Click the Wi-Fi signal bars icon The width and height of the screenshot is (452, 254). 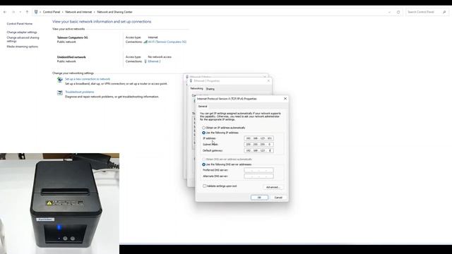145,42
